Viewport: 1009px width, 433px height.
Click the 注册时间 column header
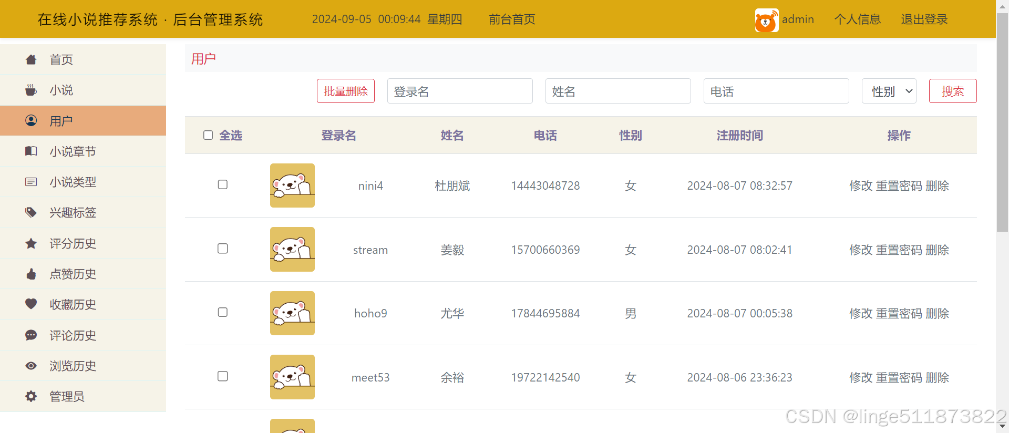coord(739,135)
